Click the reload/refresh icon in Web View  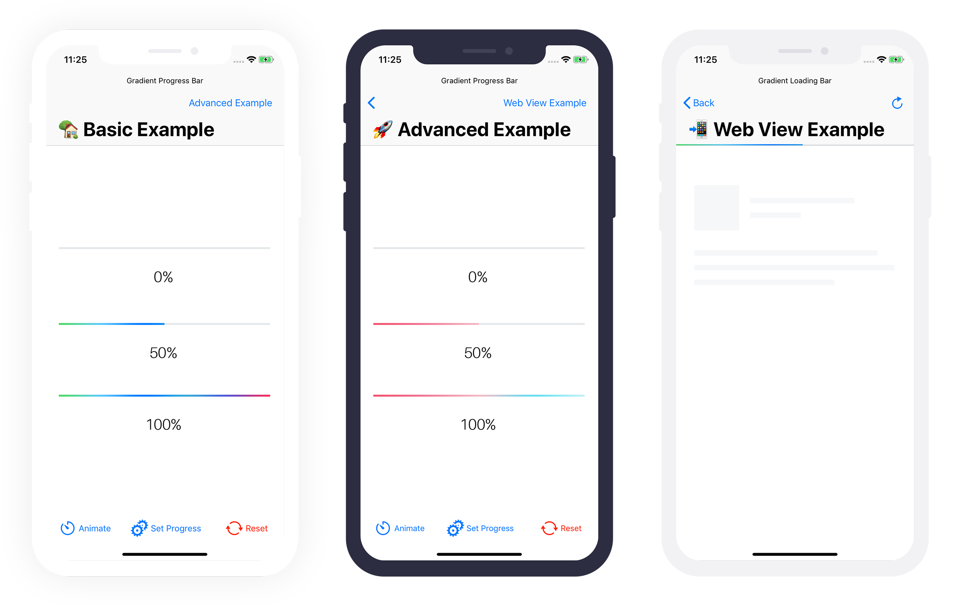(897, 103)
